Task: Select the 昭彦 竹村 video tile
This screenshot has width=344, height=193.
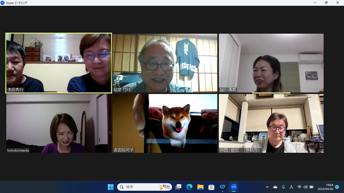Action: (165, 63)
